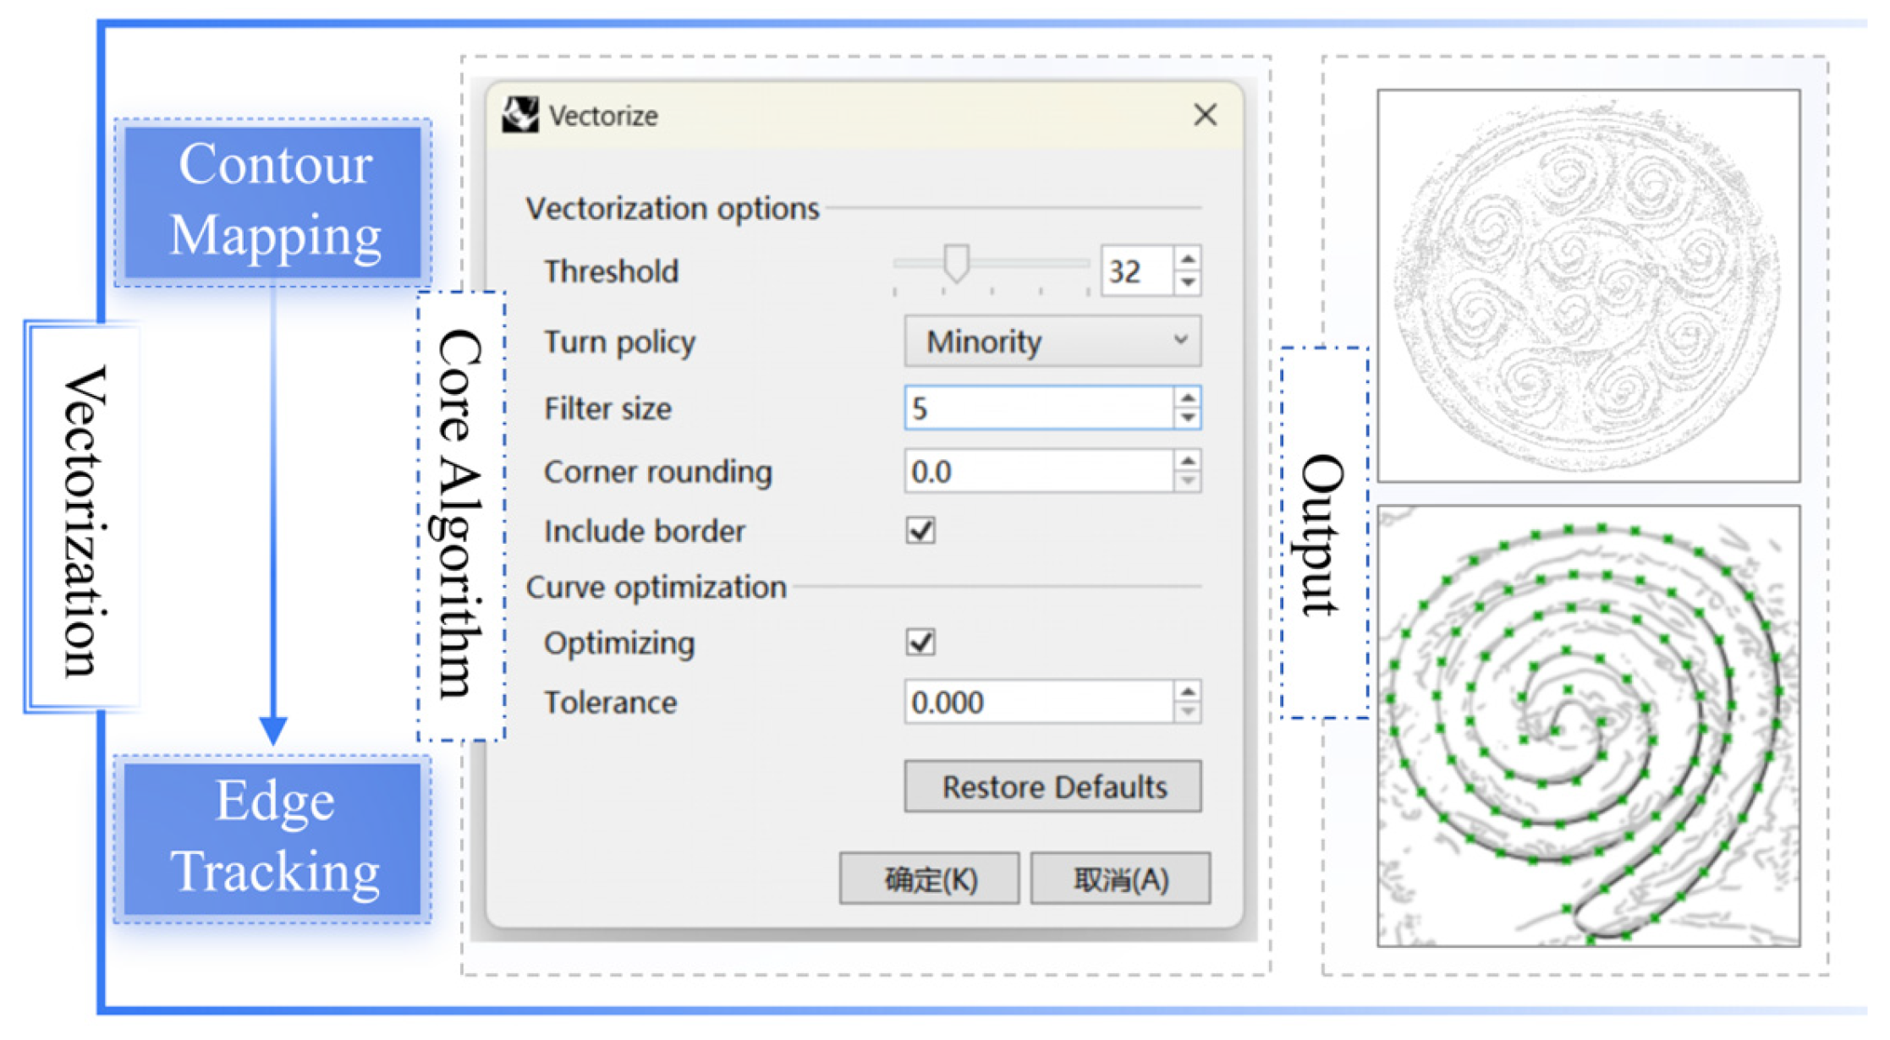Disable the Optimizing checkbox
Viewport: 1890px width, 1040px height.
pos(920,642)
